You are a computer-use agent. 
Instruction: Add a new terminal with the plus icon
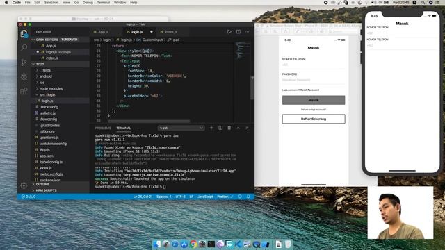pyautogui.click(x=211, y=128)
